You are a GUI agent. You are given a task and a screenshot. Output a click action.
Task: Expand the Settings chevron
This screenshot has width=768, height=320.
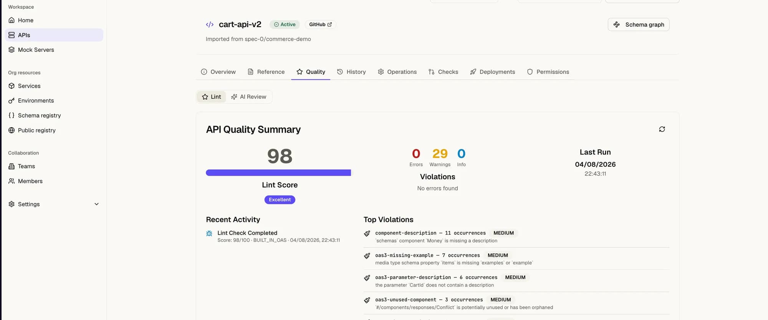pyautogui.click(x=97, y=204)
